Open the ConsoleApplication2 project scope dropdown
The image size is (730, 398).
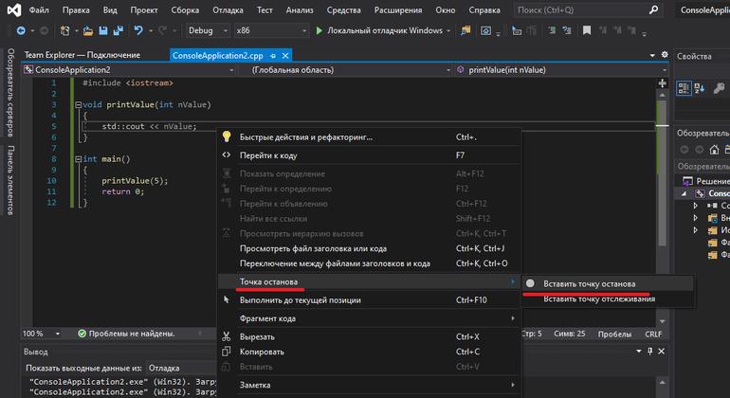tap(129, 70)
